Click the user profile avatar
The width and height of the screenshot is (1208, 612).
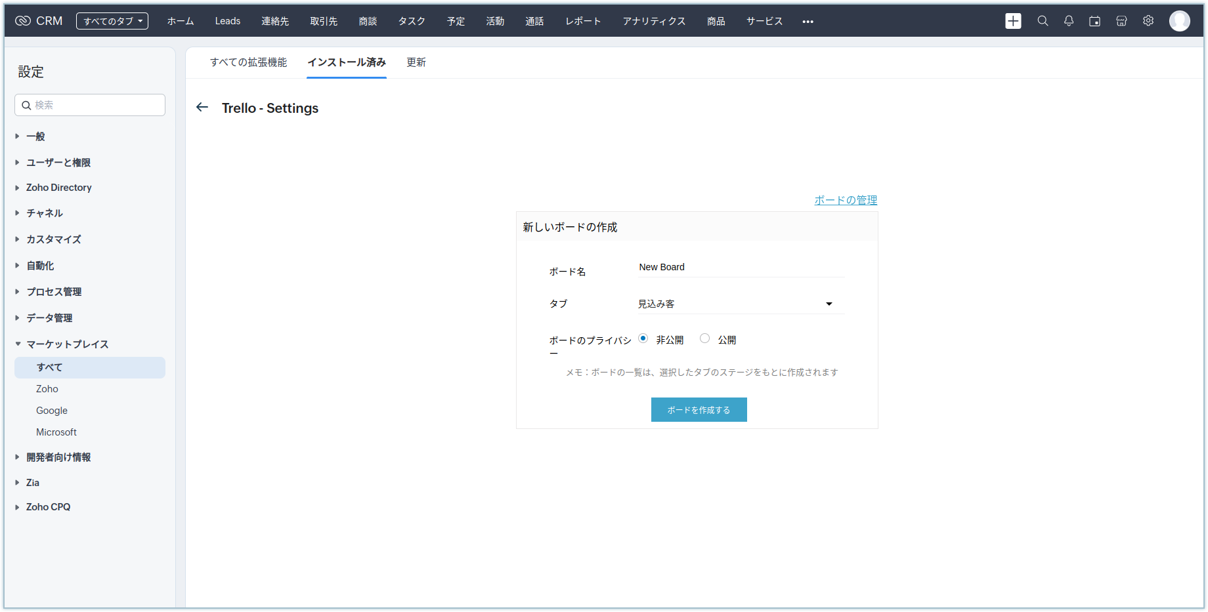coord(1179,21)
